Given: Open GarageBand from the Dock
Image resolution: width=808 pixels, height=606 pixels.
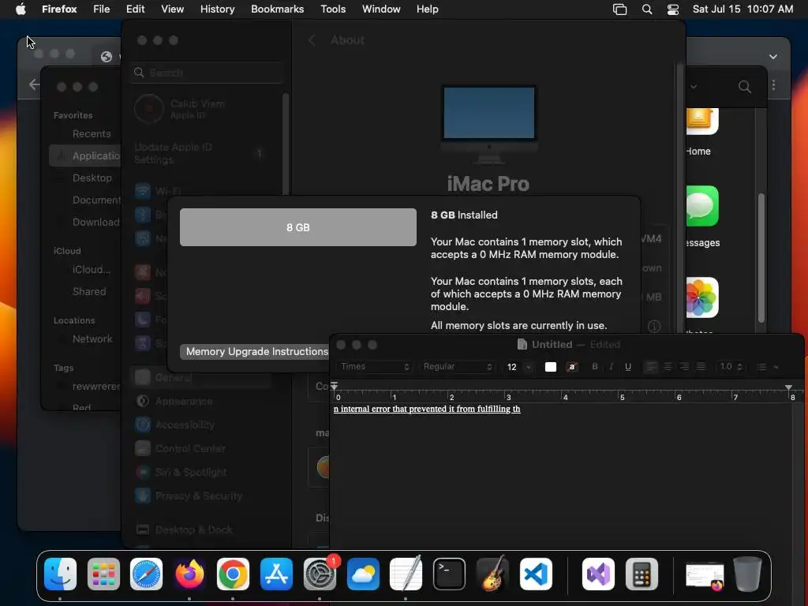Looking at the screenshot, I should (x=492, y=574).
